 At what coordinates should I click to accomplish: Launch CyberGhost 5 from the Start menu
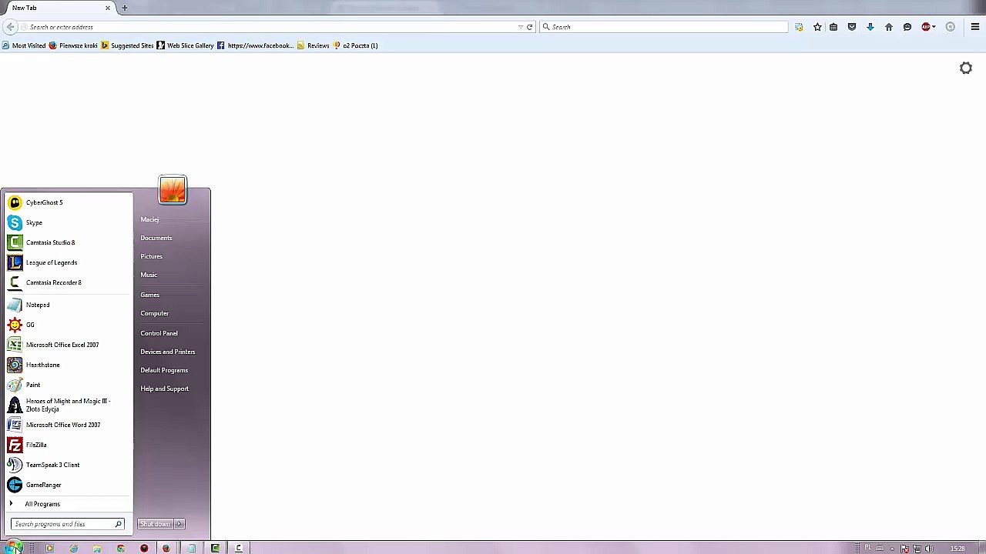coord(68,202)
